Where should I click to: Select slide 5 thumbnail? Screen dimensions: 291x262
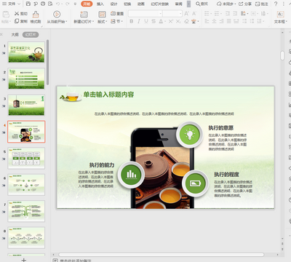click(x=26, y=158)
